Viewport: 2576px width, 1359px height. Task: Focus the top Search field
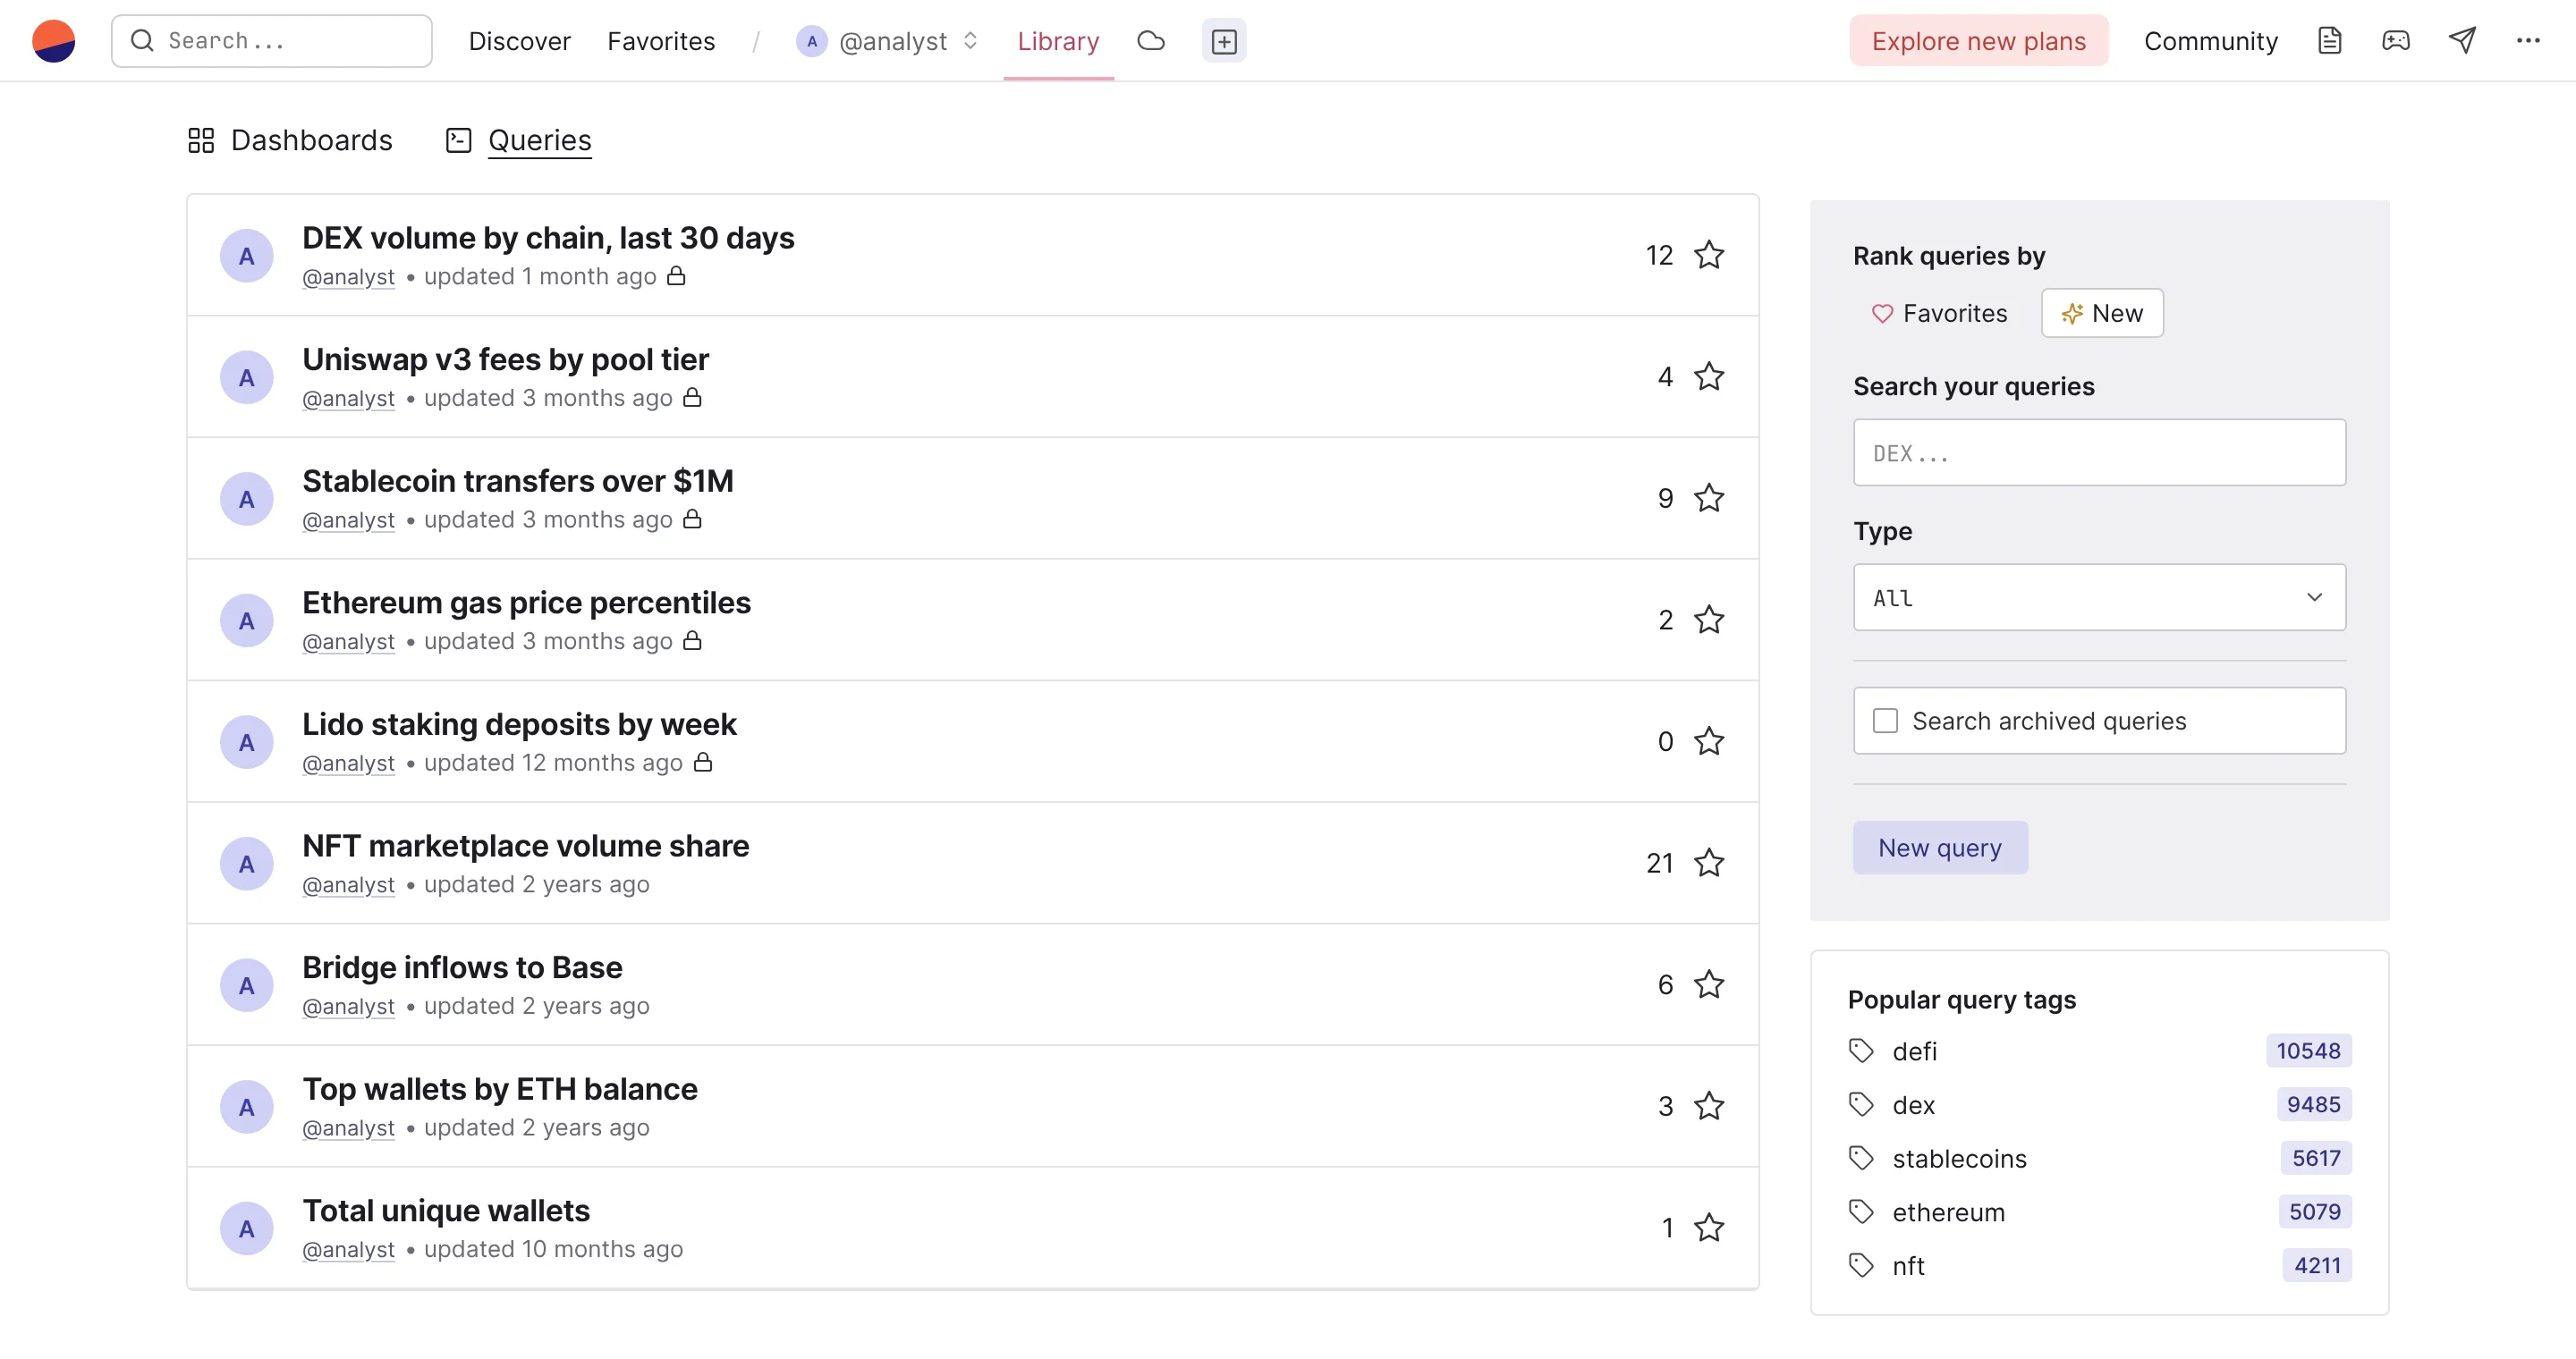tap(272, 41)
